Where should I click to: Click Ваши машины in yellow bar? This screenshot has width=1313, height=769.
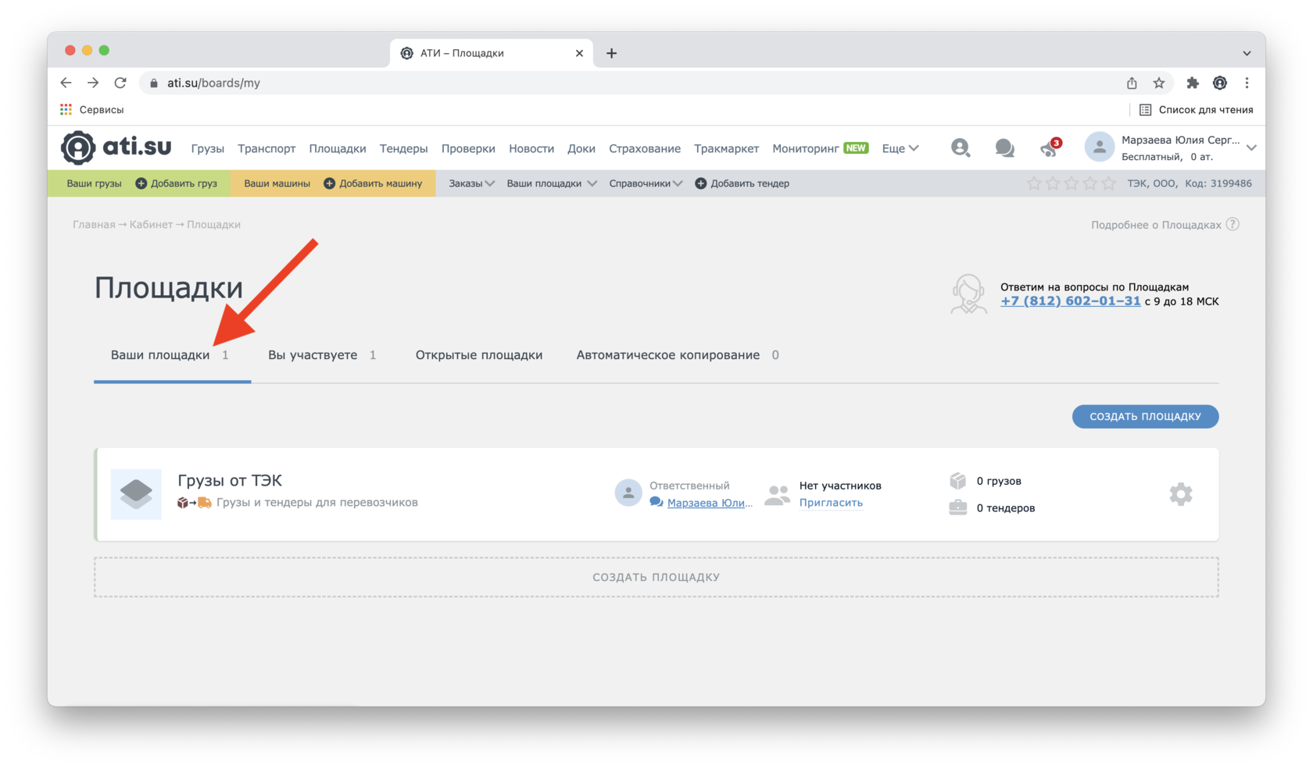[277, 183]
